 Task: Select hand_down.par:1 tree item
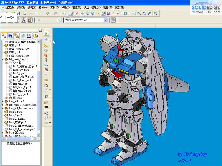coord(22,80)
